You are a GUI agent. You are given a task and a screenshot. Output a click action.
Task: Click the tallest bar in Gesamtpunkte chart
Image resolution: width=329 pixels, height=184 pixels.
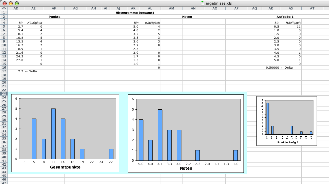(53, 133)
